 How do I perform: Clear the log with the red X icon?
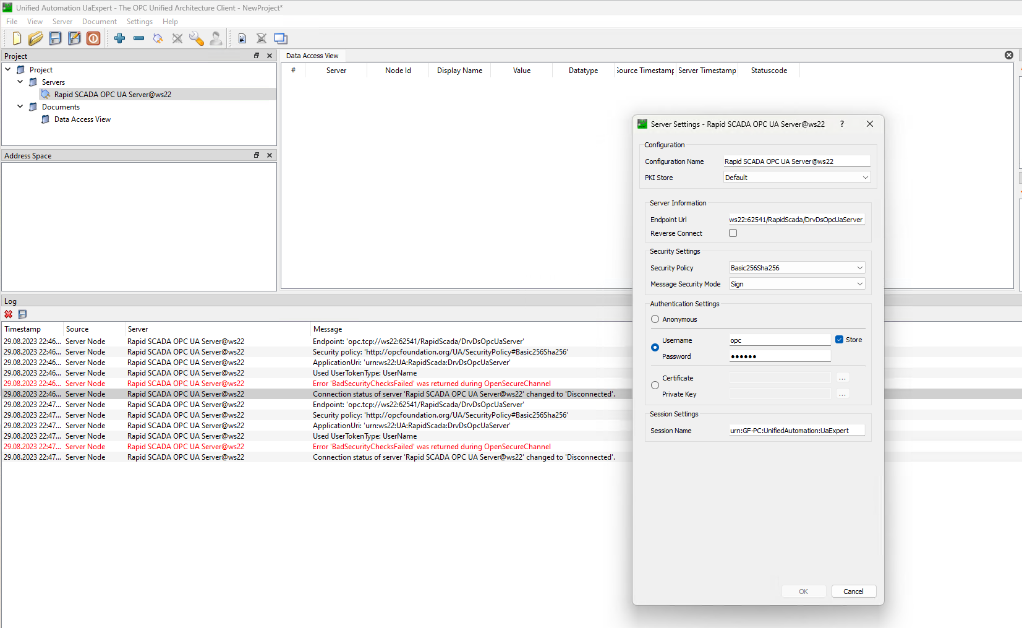click(x=9, y=314)
